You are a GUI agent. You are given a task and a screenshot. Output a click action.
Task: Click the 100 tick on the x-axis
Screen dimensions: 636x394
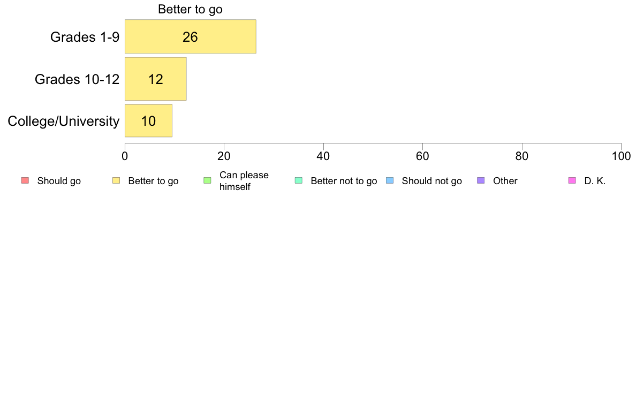621,156
